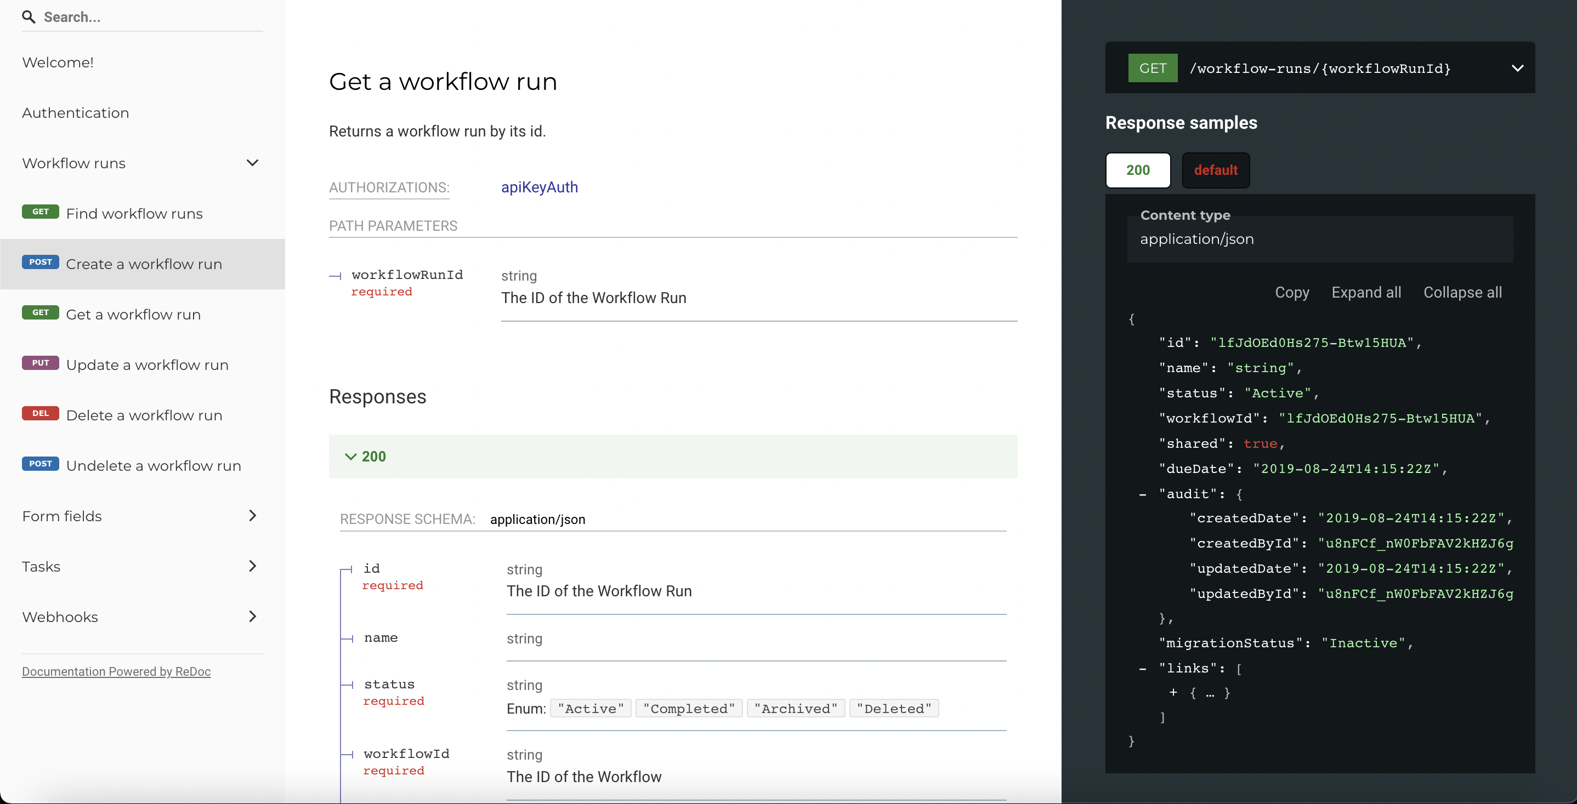Switch to the default response sample tab
The height and width of the screenshot is (804, 1577).
coord(1215,170)
